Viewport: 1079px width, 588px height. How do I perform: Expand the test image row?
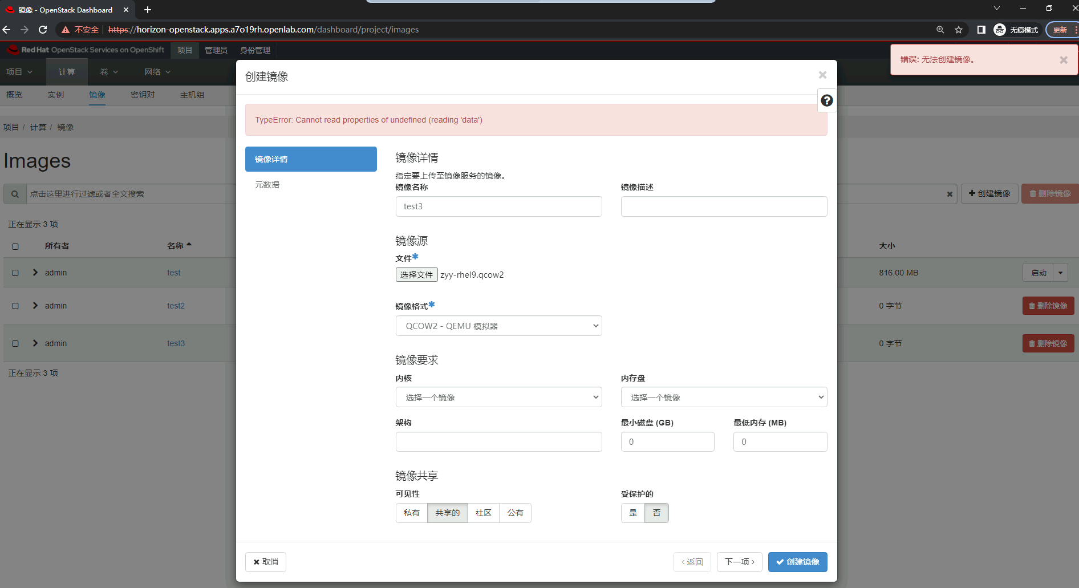coord(35,273)
